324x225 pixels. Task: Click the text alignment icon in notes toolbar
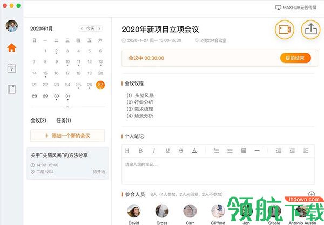[306, 151]
